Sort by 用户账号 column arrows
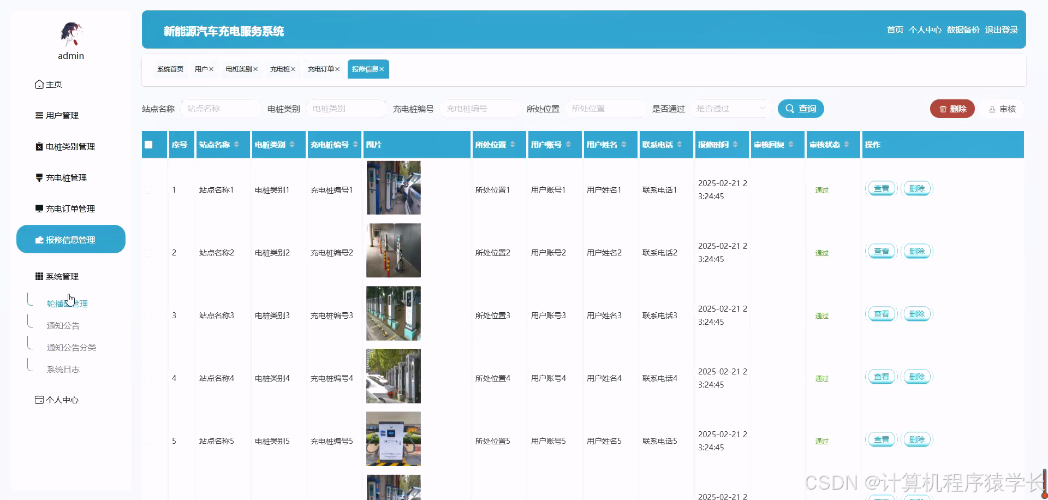The height and width of the screenshot is (500, 1048). point(568,145)
